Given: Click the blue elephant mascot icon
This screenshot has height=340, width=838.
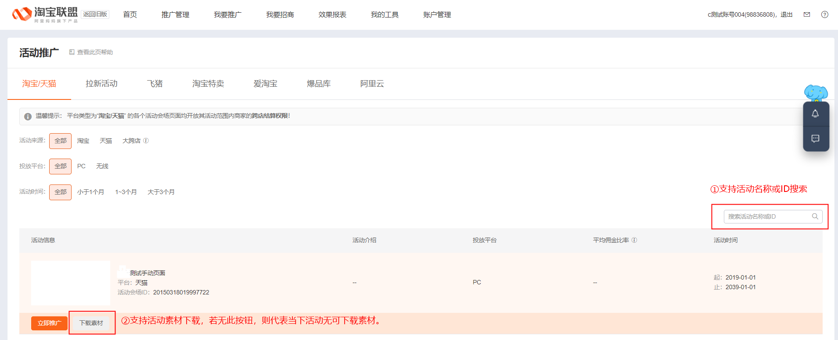Looking at the screenshot, I should click(816, 93).
